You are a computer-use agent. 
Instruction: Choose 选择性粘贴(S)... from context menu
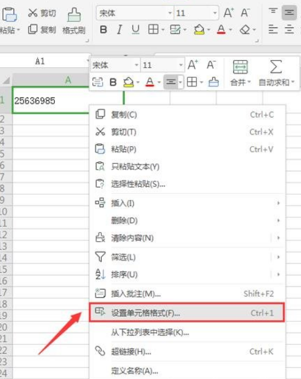tap(187, 184)
